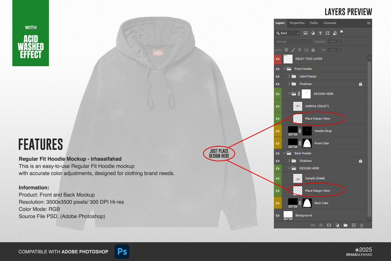Image resolution: width=391 pixels, height=261 pixels.
Task: Toggle visibility of the Hoodie Strap layer
Action: pos(278,131)
